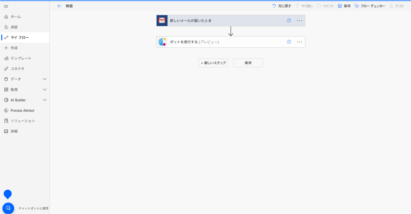Viewport: 411px width, 214px height.
Task: Open help for 新しいメールが届いたとき
Action: [x=289, y=21]
